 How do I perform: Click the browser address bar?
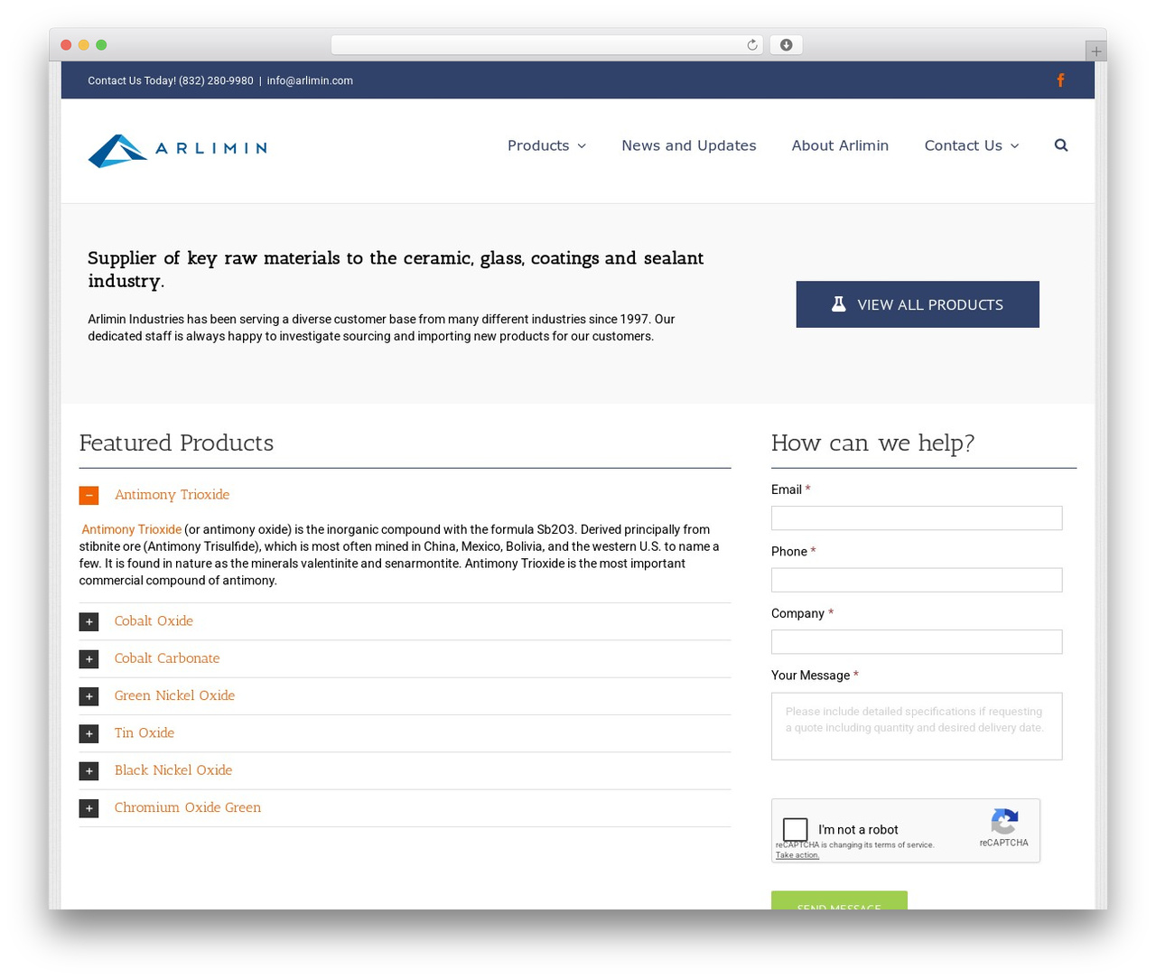[546, 45]
